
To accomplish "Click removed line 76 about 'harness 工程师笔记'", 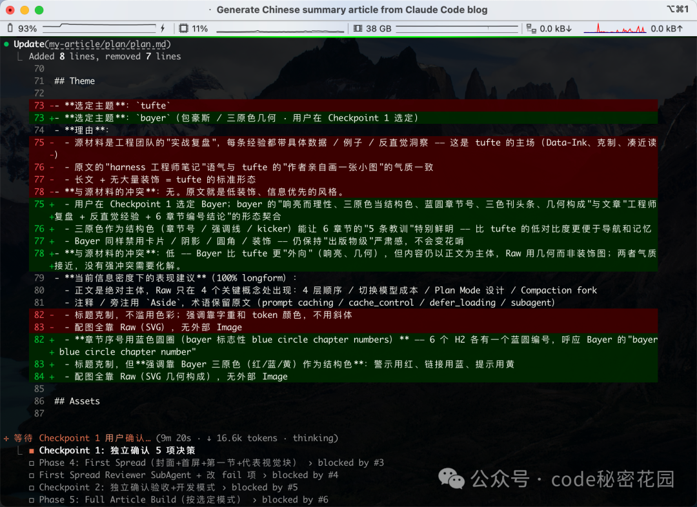I will click(x=343, y=167).
